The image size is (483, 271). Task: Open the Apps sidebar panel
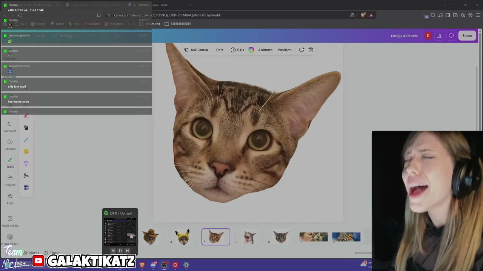pos(10,199)
